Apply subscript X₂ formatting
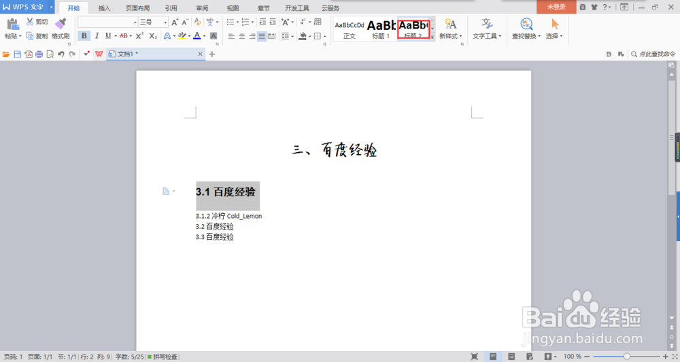 tap(153, 36)
